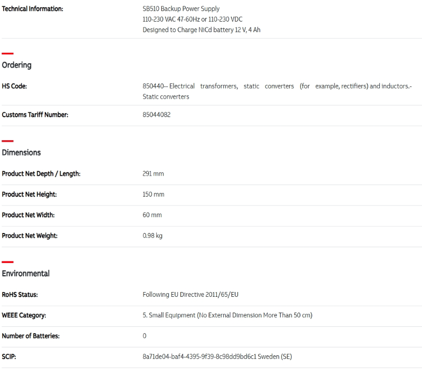The height and width of the screenshot is (369, 422).
Task: Select the Customs Tariff Number label
Action: (x=35, y=115)
